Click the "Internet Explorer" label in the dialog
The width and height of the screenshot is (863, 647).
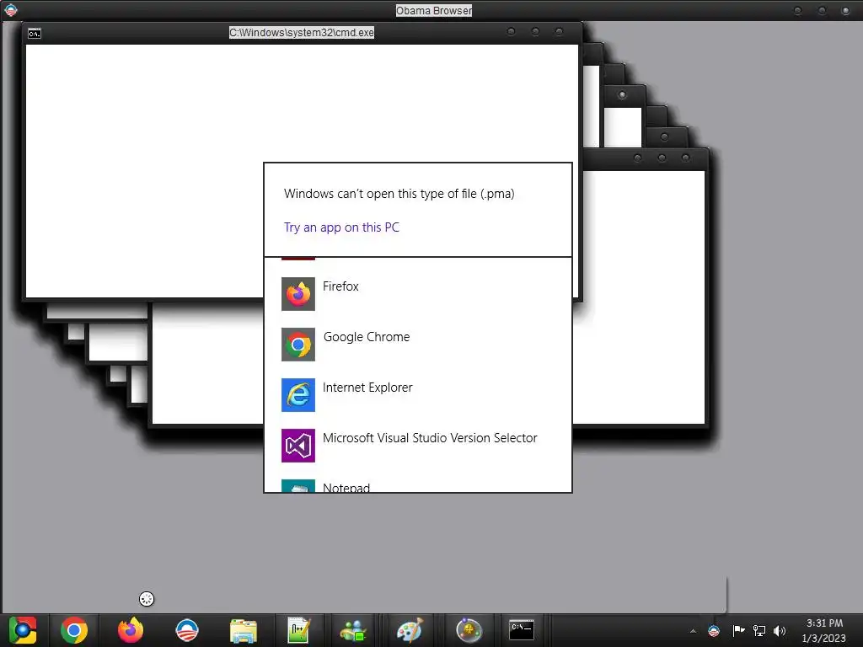[x=367, y=388]
